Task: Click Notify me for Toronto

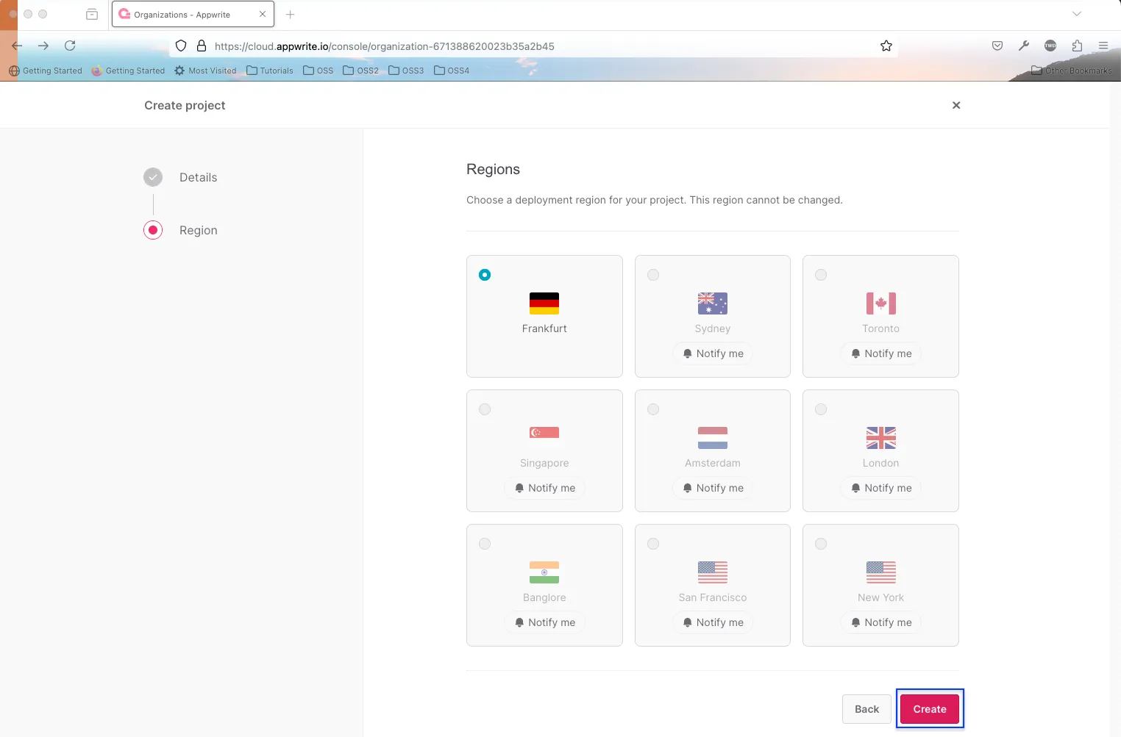Action: tap(881, 353)
